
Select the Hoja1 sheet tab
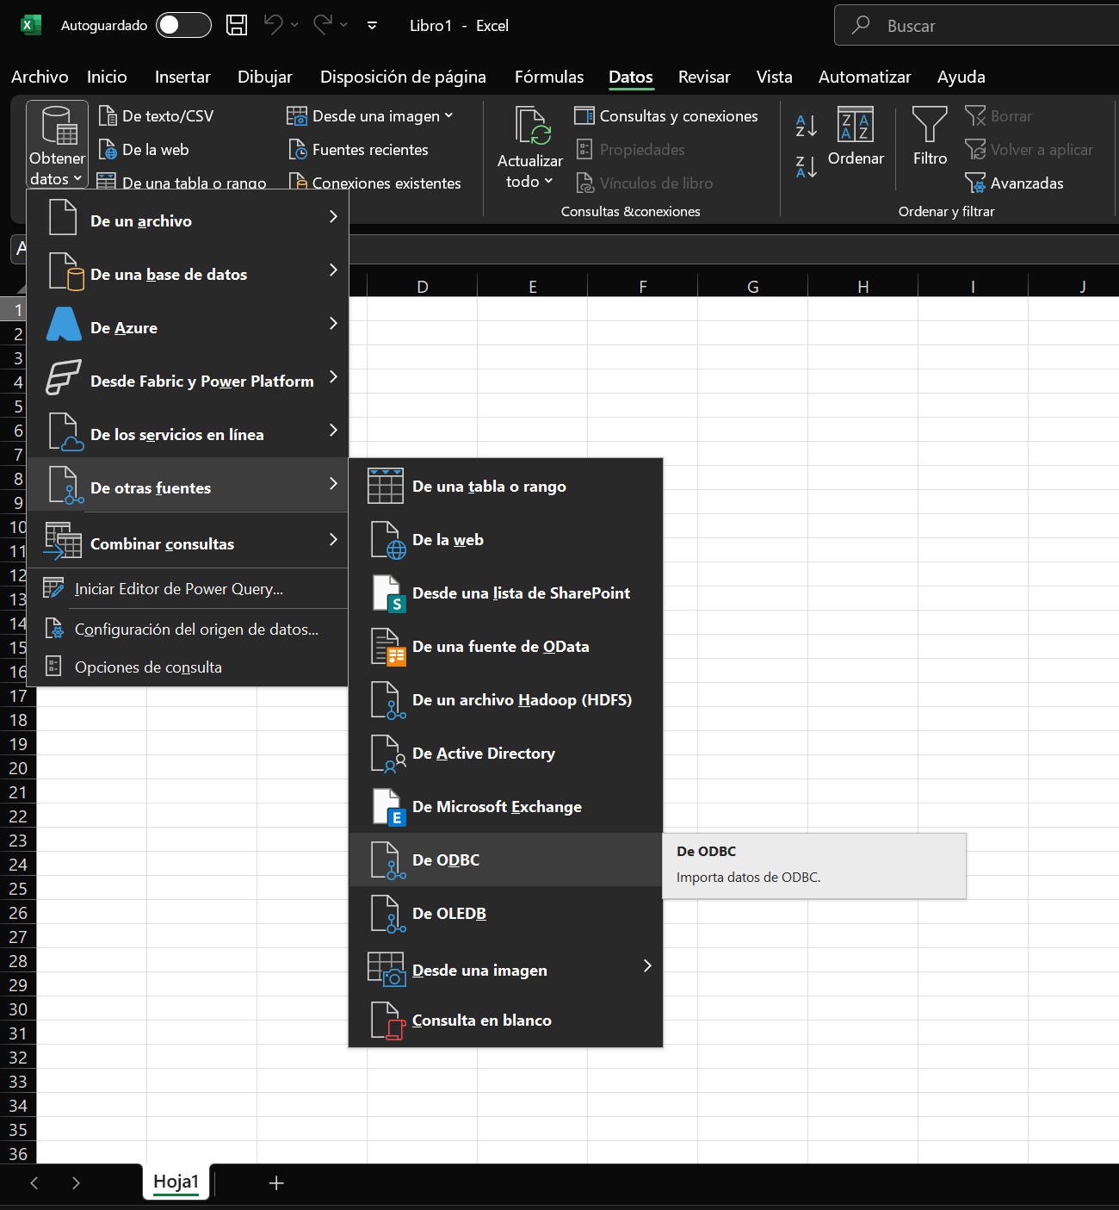(x=176, y=1182)
